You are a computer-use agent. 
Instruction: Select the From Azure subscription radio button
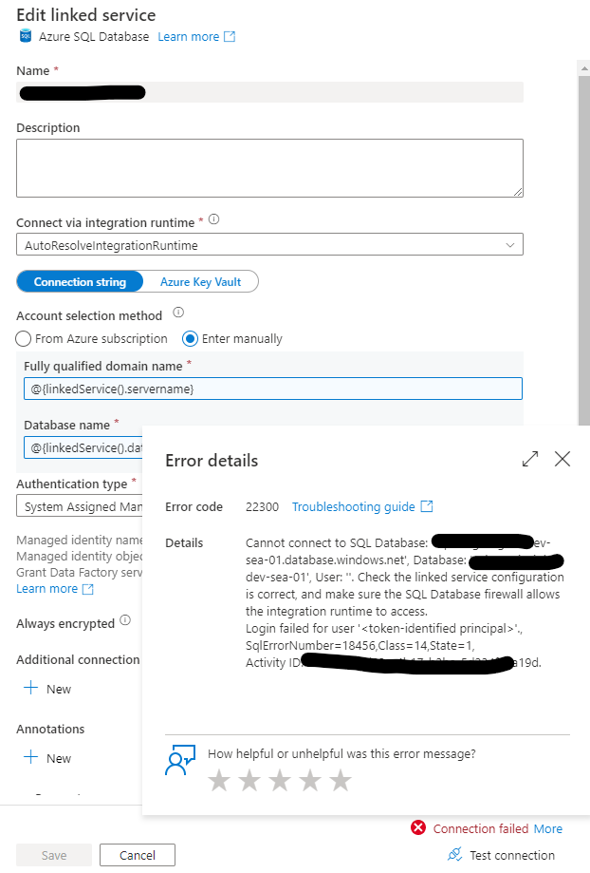(x=24, y=338)
